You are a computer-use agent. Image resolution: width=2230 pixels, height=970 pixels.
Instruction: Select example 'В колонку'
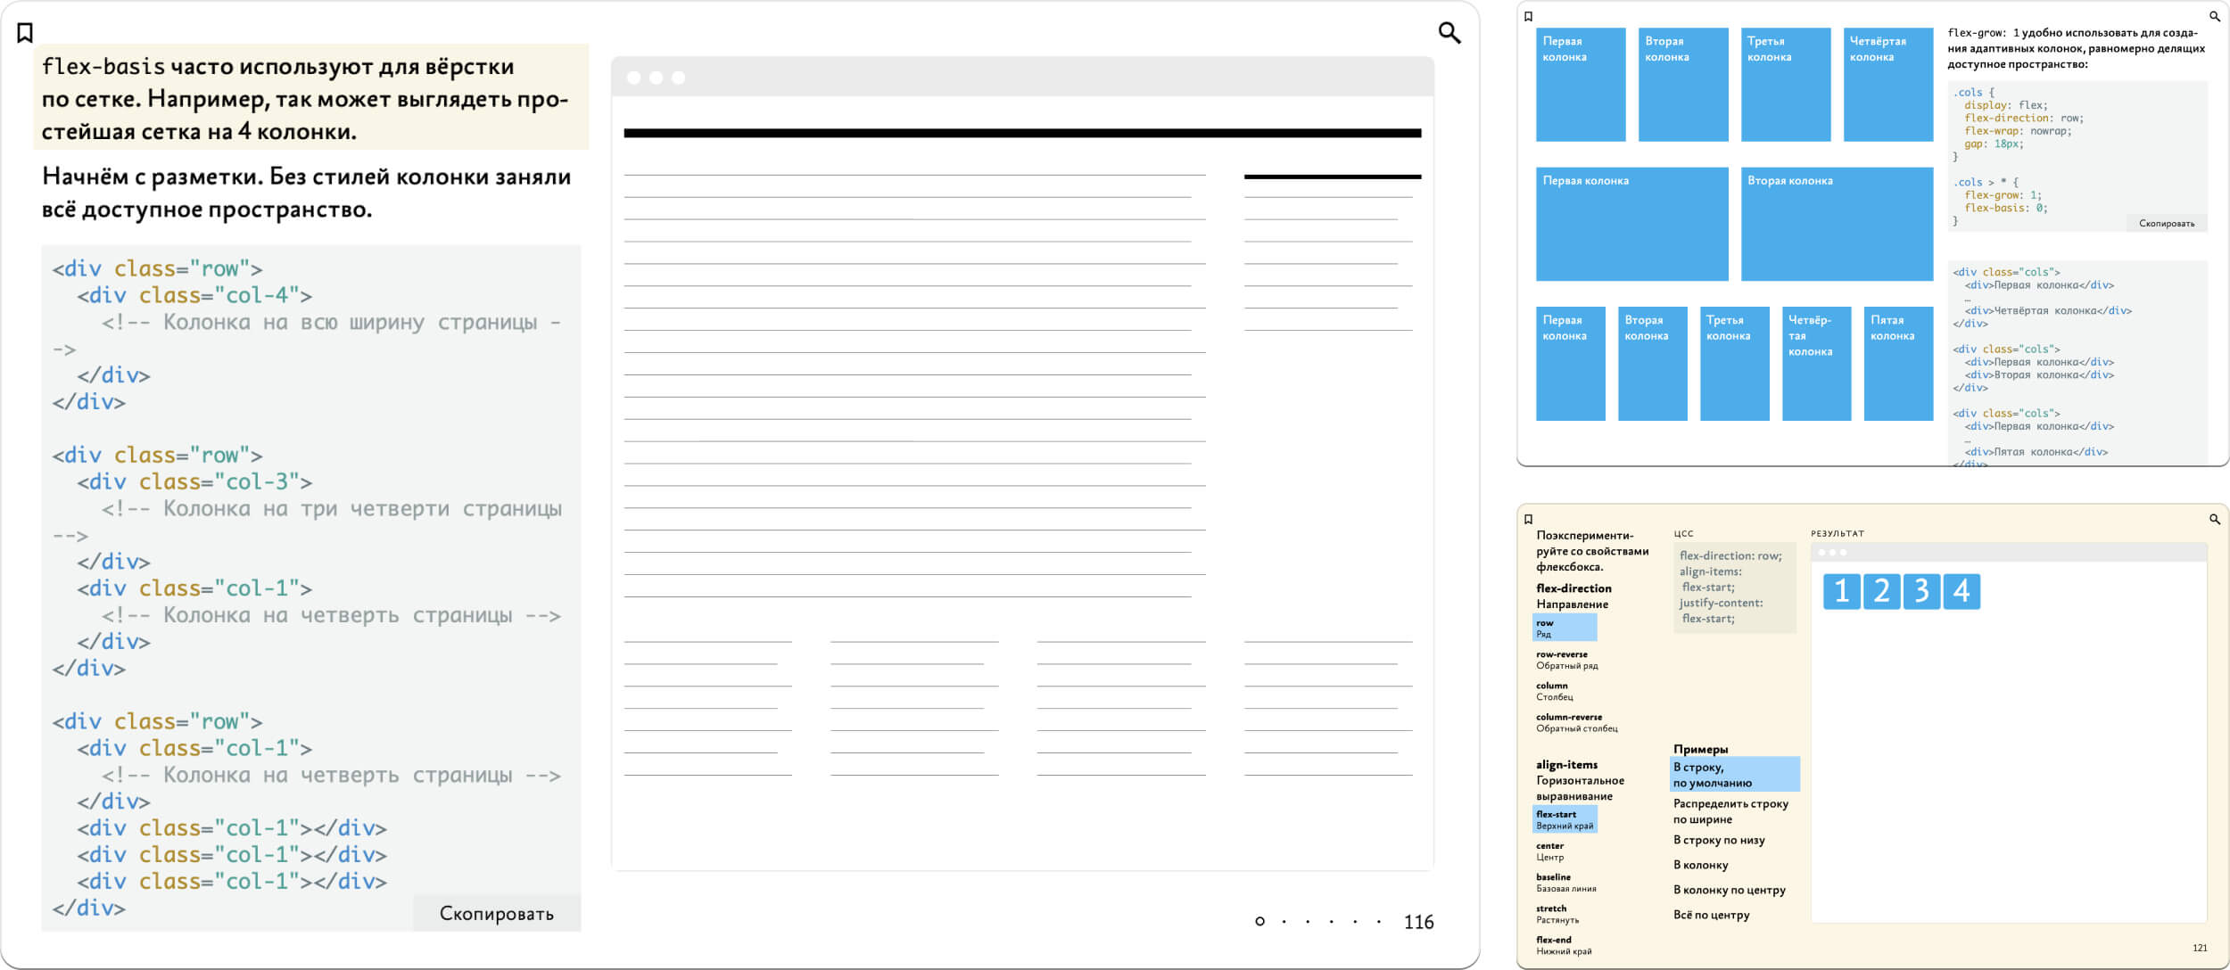pyautogui.click(x=1700, y=865)
